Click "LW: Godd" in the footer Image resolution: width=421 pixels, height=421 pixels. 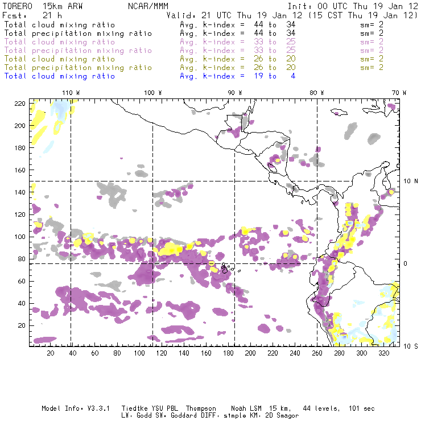tap(137, 416)
